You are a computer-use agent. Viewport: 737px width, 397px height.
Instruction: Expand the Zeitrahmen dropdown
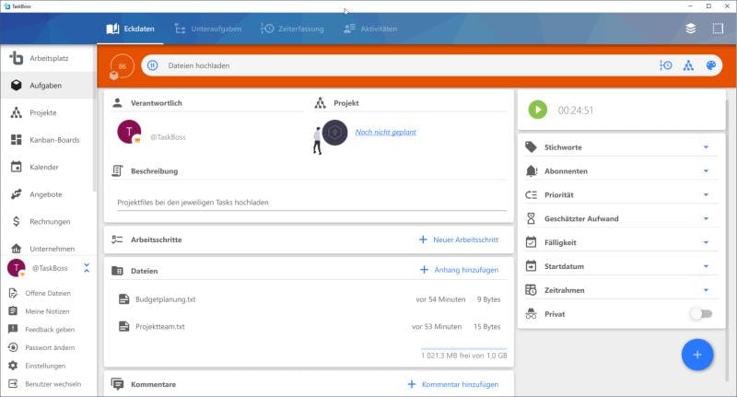pyautogui.click(x=706, y=290)
